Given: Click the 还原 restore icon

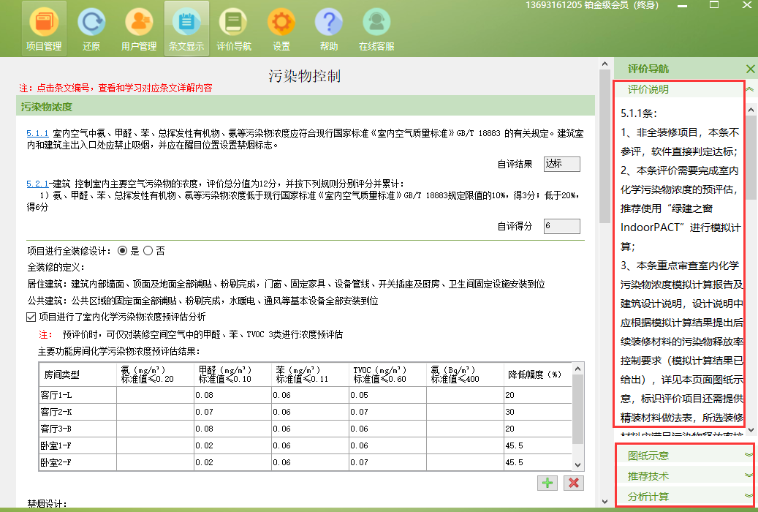Looking at the screenshot, I should pyautogui.click(x=91, y=29).
